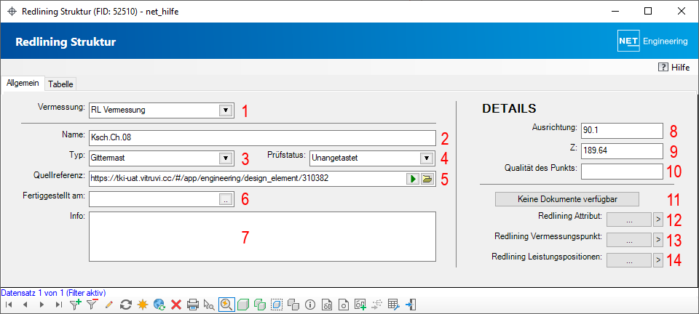This screenshot has height=314, width=699.
Task: Click the single green cube icon
Action: tap(243, 305)
